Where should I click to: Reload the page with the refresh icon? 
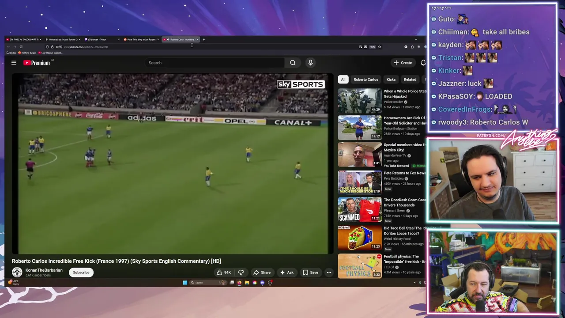[x=21, y=47]
